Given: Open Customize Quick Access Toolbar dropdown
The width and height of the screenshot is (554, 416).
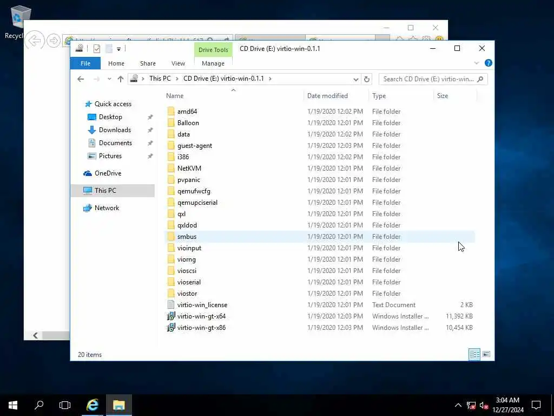Looking at the screenshot, I should (x=118, y=49).
